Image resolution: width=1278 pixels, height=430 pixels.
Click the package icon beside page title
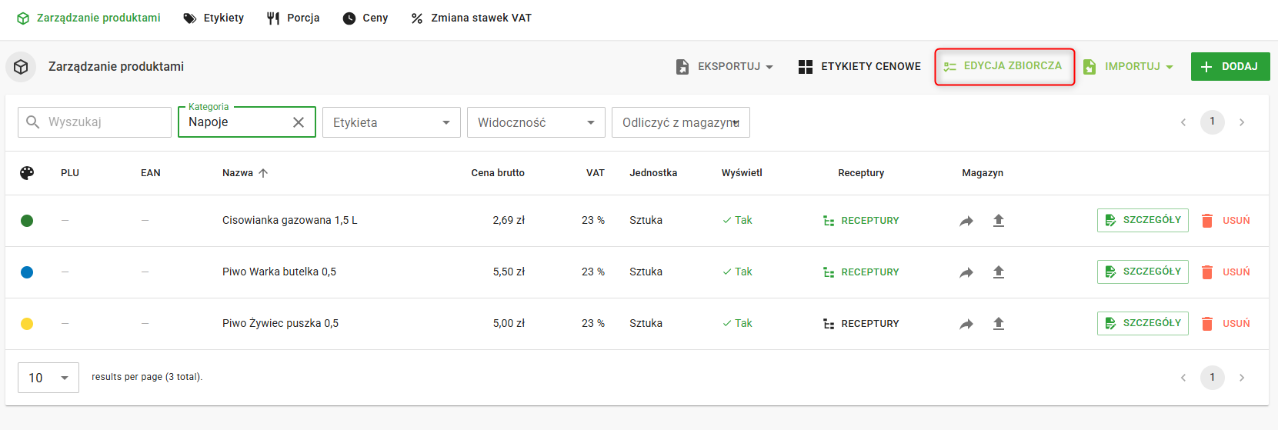[x=21, y=67]
